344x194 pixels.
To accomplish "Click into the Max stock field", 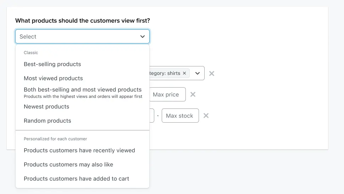I will click(180, 116).
